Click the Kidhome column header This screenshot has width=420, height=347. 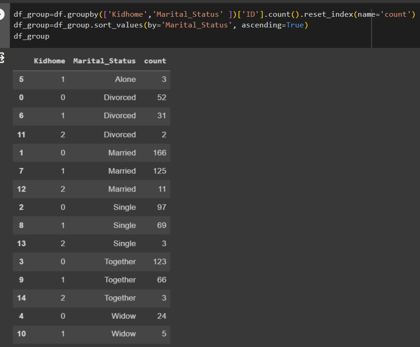tap(49, 61)
